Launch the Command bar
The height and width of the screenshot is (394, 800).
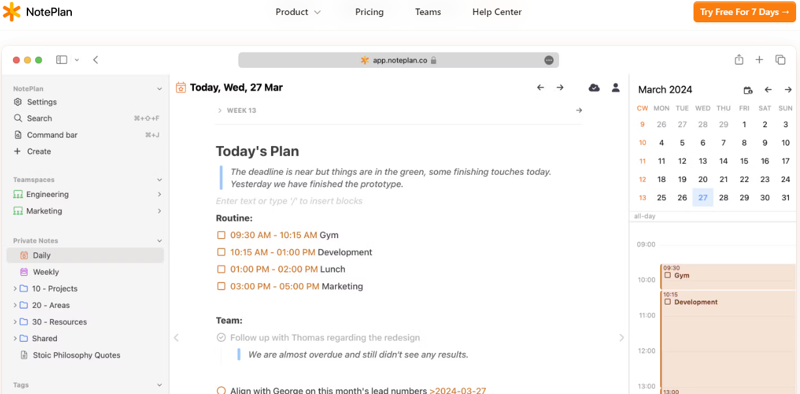click(53, 135)
